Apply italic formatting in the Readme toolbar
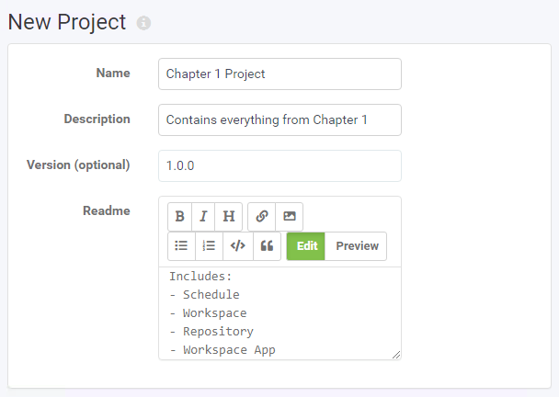 (203, 216)
